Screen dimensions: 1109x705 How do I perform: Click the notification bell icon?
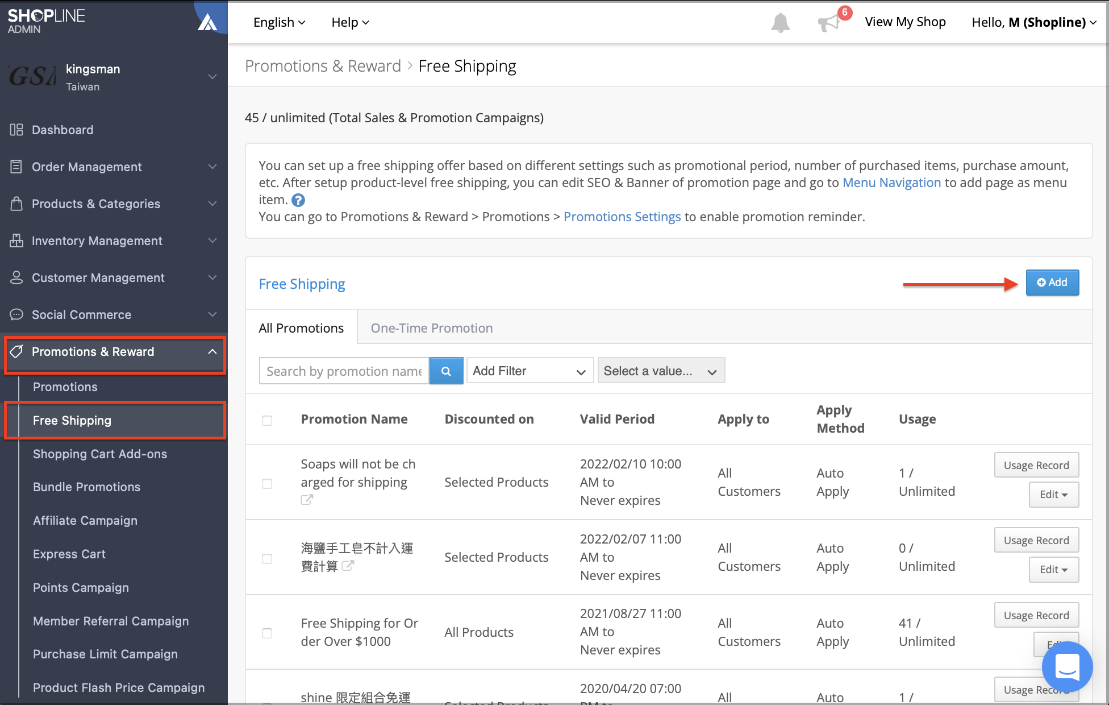(781, 23)
